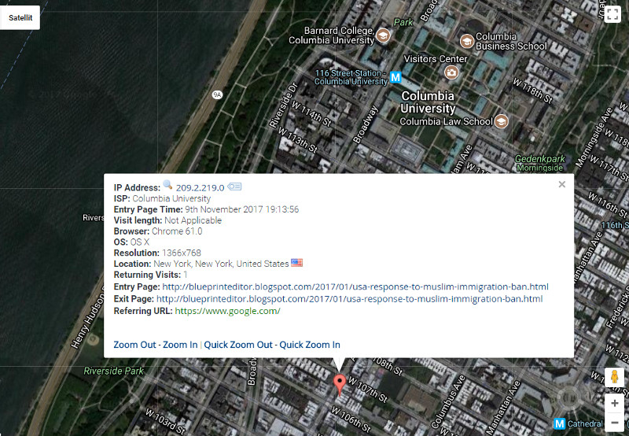Select Columbia Law School cap icon
This screenshot has height=436, width=629.
pos(501,121)
